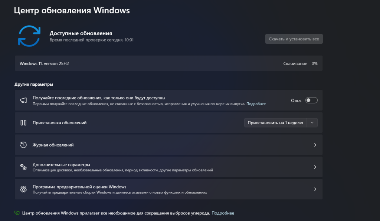Expand Дополнительные параметры using right chevron
380x221 pixels.
point(315,167)
